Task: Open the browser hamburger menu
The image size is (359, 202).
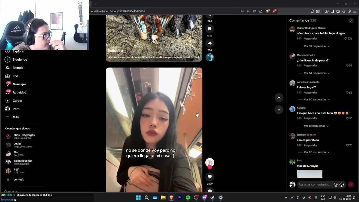Action: 355,11
